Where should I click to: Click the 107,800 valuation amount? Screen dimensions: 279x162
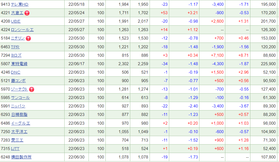coord(268,157)
